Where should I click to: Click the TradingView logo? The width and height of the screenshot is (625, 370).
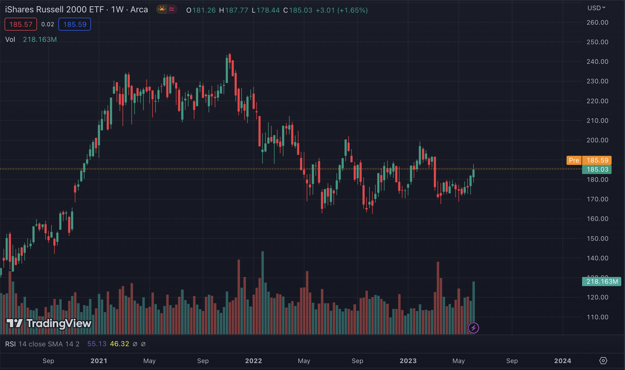coord(49,323)
